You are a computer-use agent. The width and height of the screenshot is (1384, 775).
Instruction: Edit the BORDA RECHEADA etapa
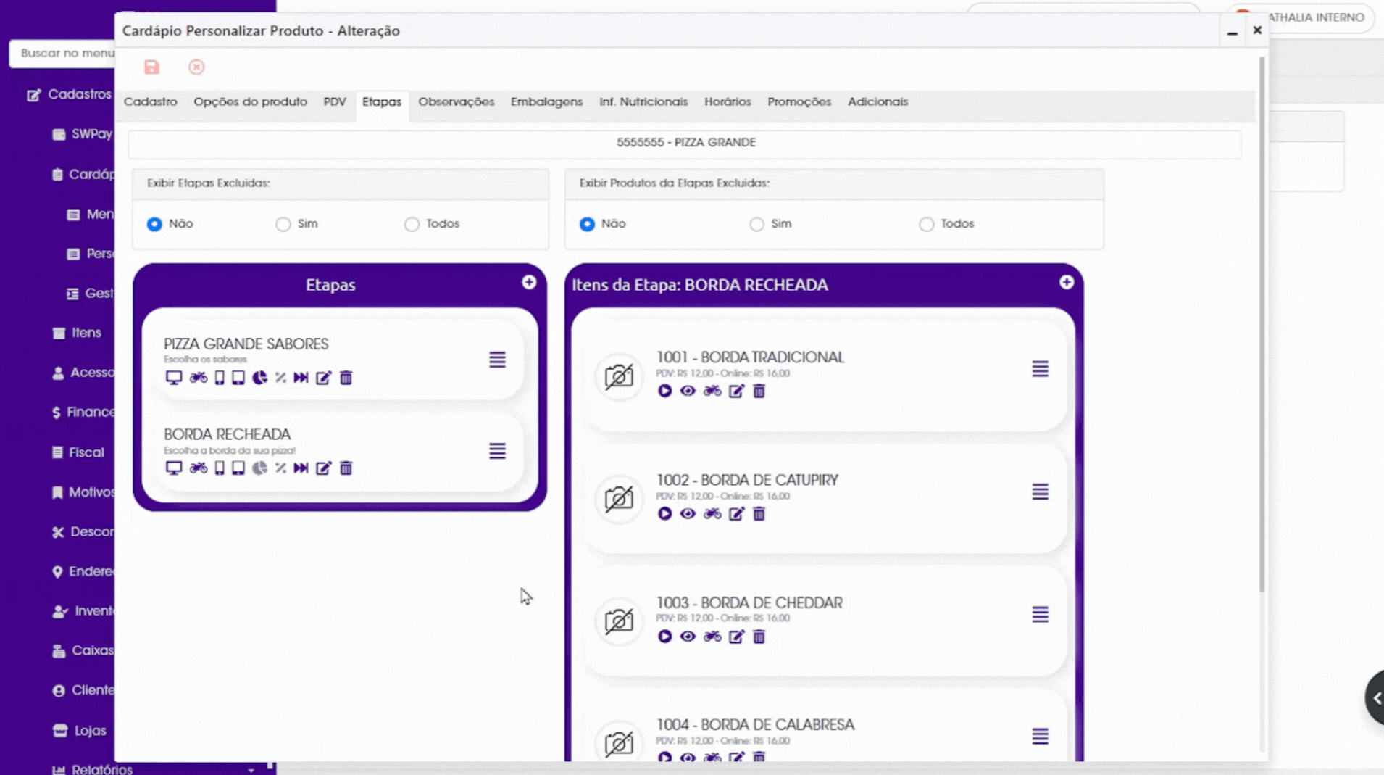[x=323, y=468]
